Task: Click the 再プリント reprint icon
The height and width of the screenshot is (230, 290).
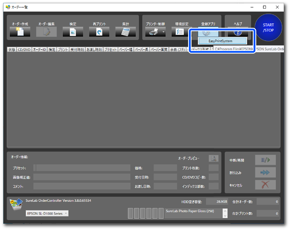Action: pyautogui.click(x=99, y=32)
